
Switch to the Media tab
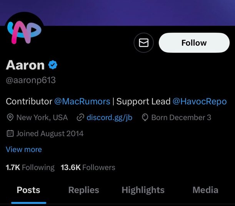(205, 190)
